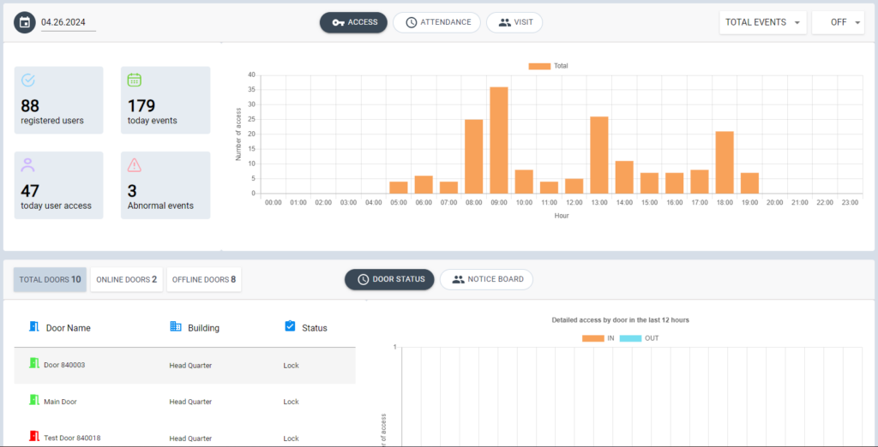Click the calendar date picker icon

tap(25, 22)
